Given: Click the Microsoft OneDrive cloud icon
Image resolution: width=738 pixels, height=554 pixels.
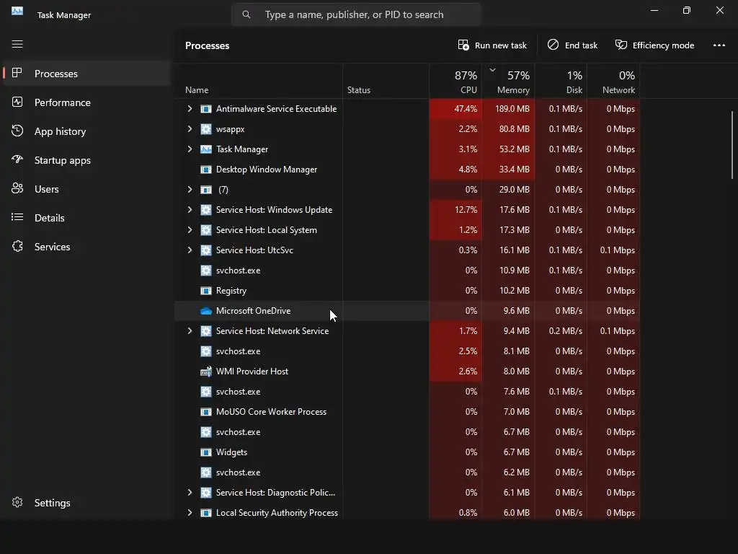Looking at the screenshot, I should 205,311.
